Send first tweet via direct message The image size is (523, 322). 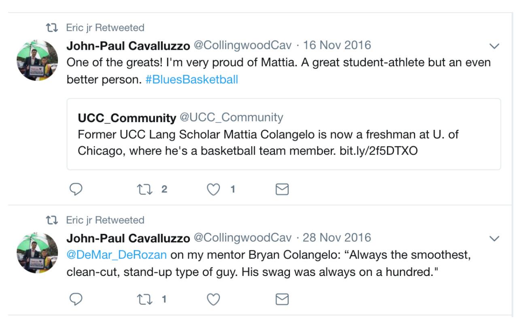pyautogui.click(x=282, y=189)
